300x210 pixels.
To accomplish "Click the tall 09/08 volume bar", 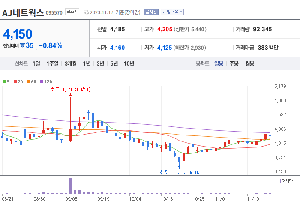I will coord(70,186).
